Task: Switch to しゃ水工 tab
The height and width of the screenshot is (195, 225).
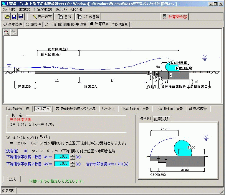Action: (108, 109)
